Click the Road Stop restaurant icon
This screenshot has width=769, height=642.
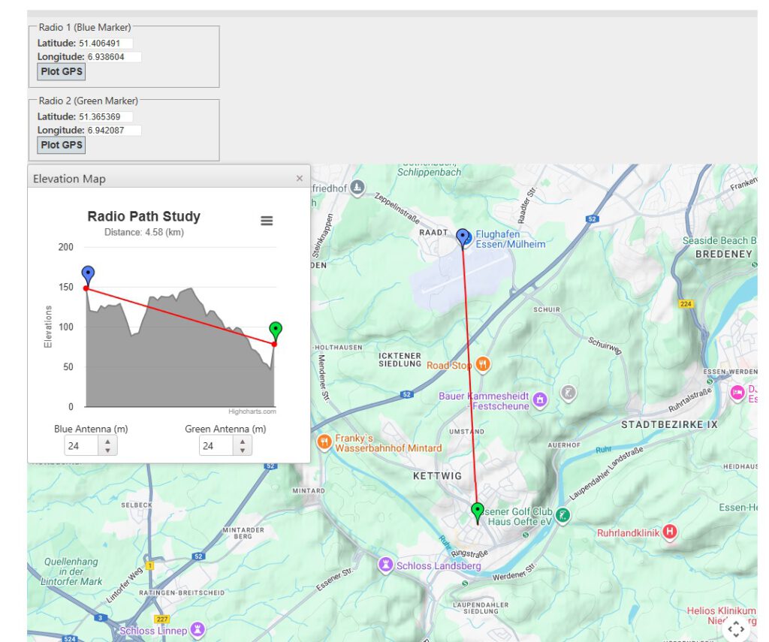point(483,365)
